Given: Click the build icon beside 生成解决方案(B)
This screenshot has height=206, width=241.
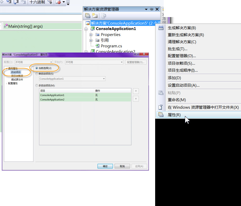Looking at the screenshot, I should click(x=161, y=28).
